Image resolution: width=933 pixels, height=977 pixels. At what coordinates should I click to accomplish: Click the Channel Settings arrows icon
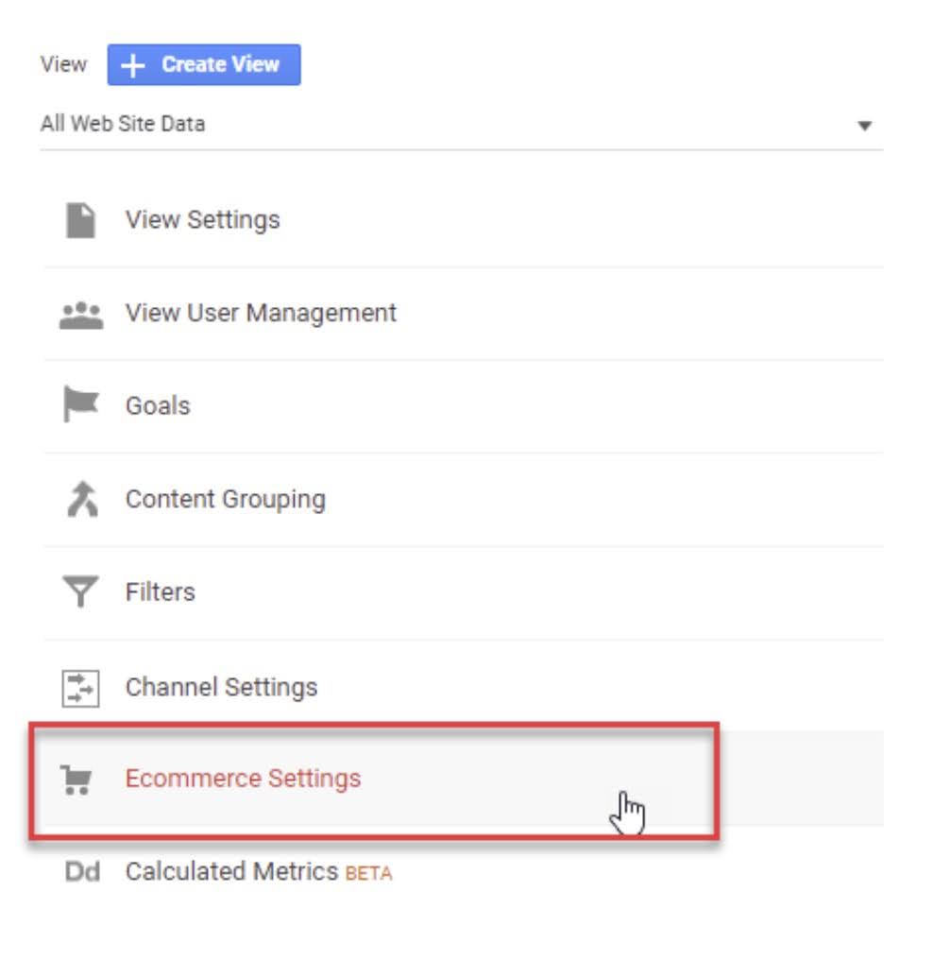tap(80, 689)
